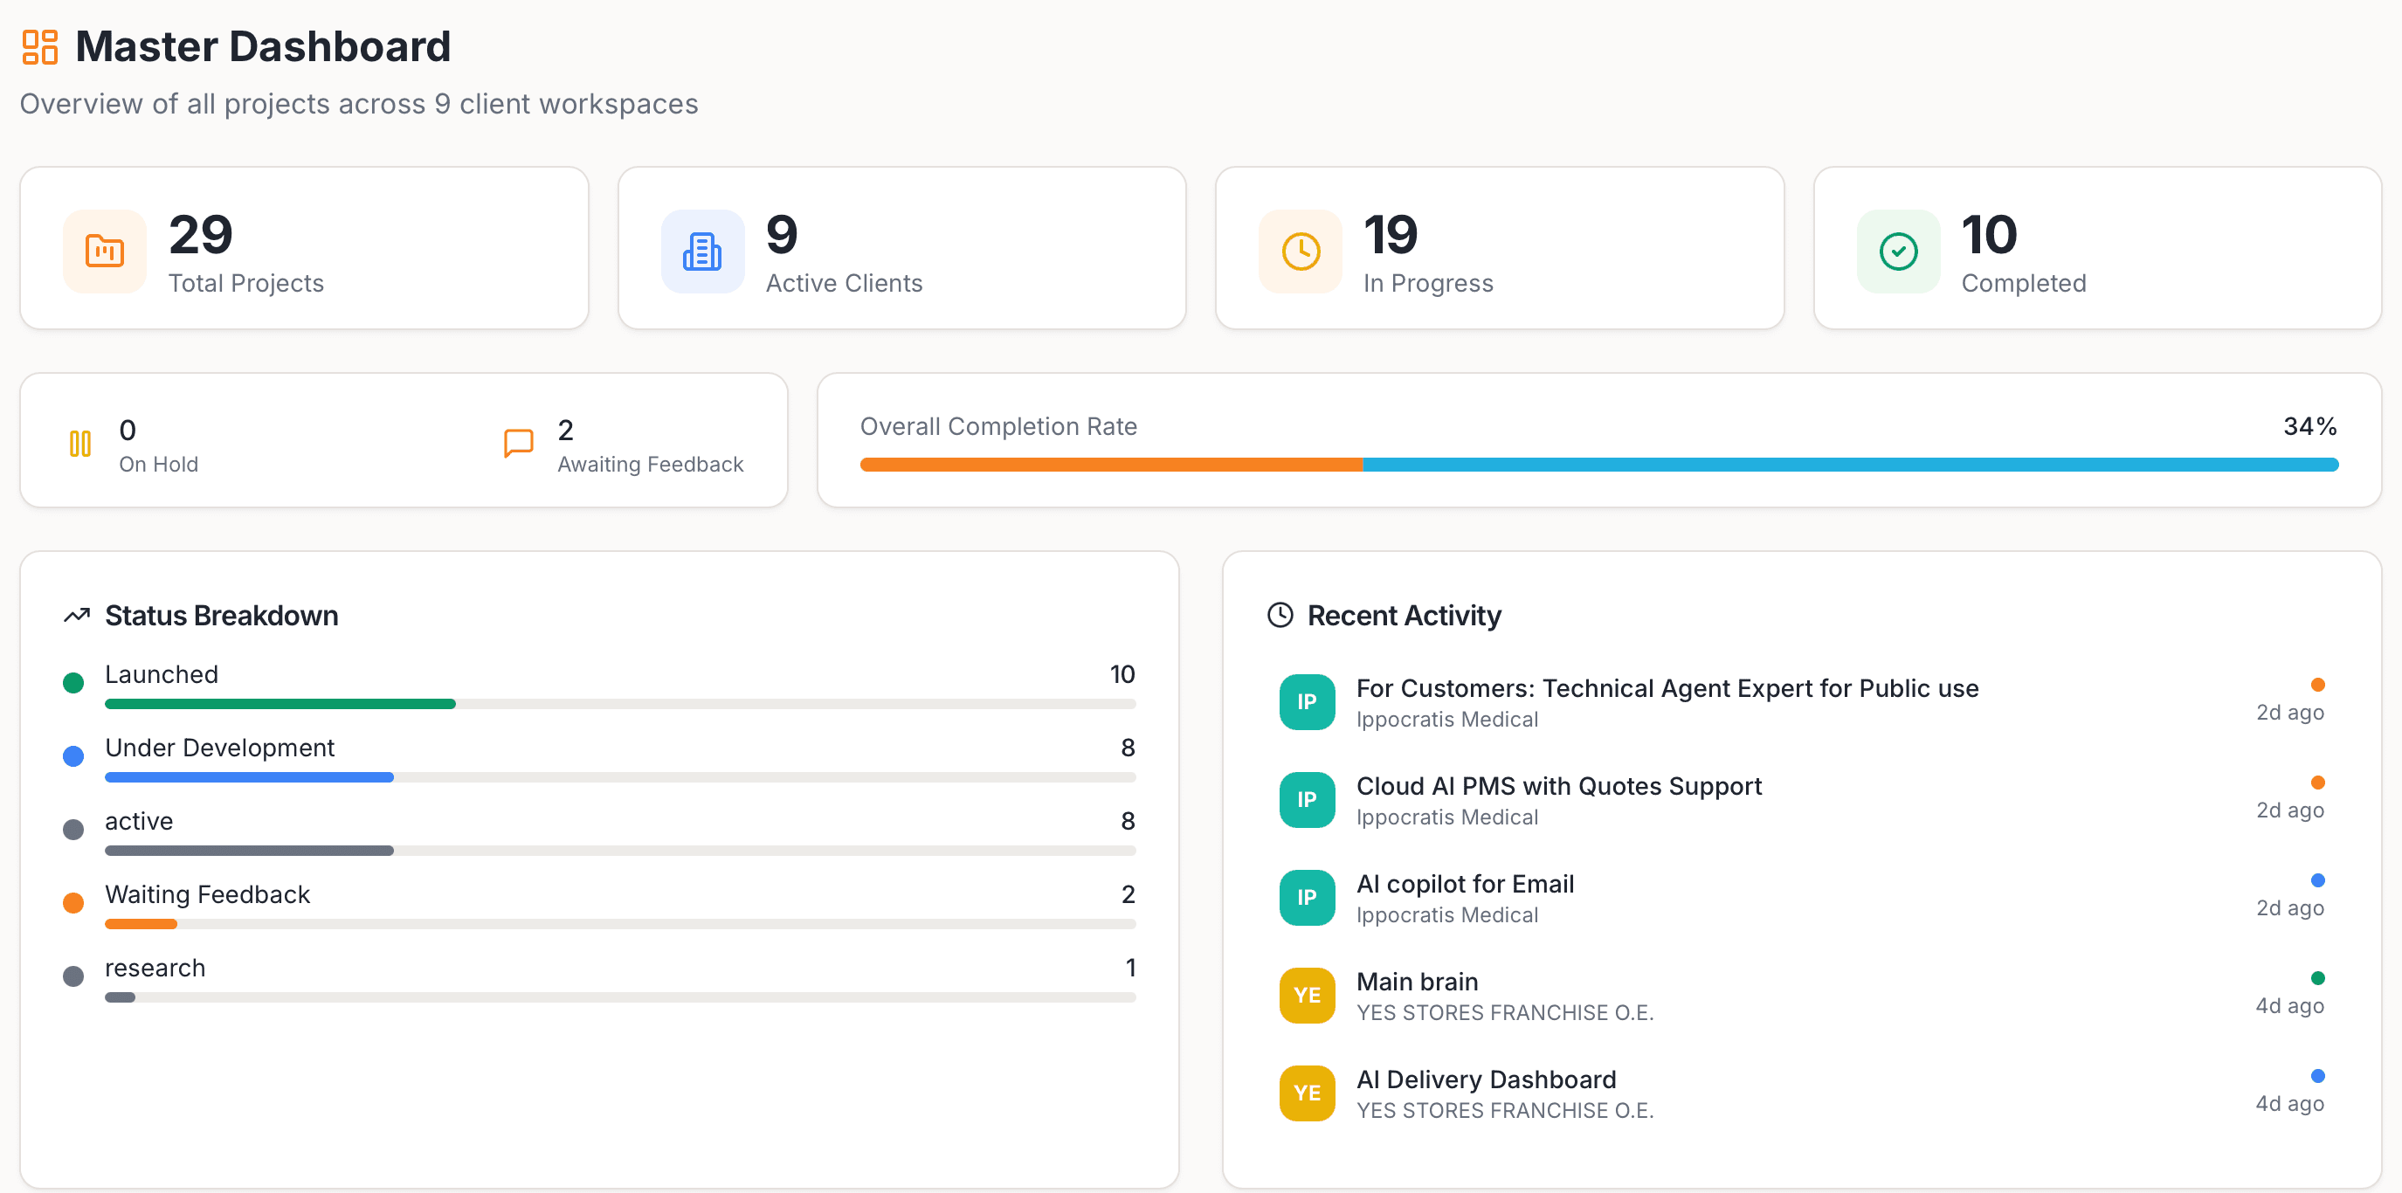This screenshot has width=2402, height=1193.
Task: Click the green status dot beside Main brain
Action: [x=2317, y=977]
